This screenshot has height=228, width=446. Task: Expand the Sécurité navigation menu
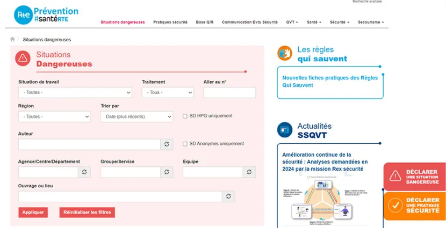[340, 22]
